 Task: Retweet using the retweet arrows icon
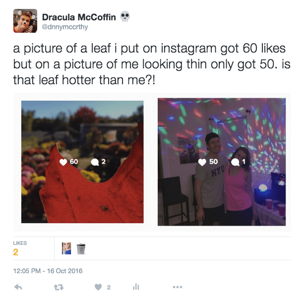click(x=59, y=287)
